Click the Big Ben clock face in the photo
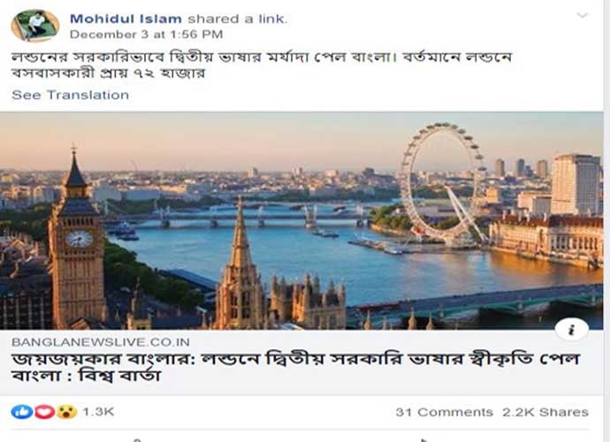 (x=79, y=238)
